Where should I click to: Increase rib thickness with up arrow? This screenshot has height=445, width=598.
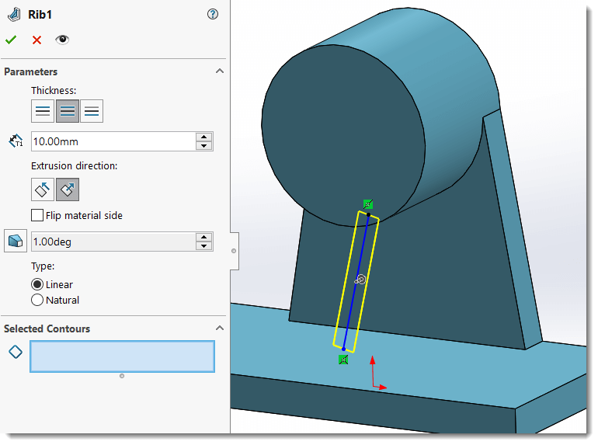[203, 137]
